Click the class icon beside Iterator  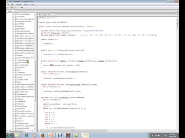point(16,55)
